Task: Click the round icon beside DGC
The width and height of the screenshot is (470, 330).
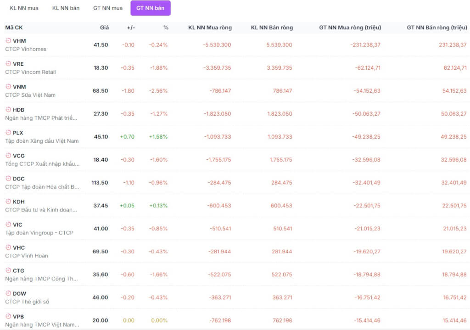Action: pos(8,179)
